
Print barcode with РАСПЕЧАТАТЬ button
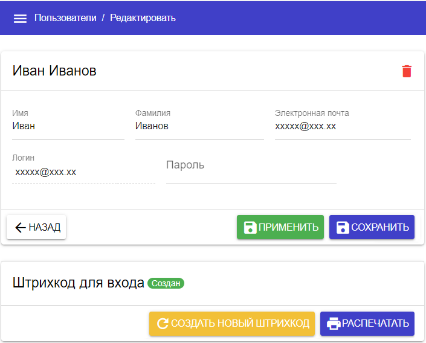coord(367,324)
